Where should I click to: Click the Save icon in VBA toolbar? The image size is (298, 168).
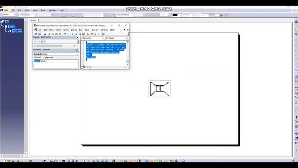[45, 34]
